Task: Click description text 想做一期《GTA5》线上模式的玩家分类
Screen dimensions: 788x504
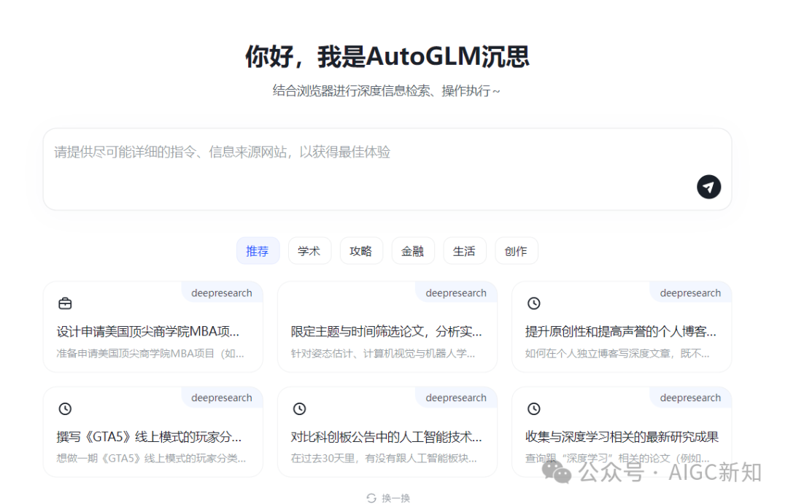Action: click(x=151, y=458)
